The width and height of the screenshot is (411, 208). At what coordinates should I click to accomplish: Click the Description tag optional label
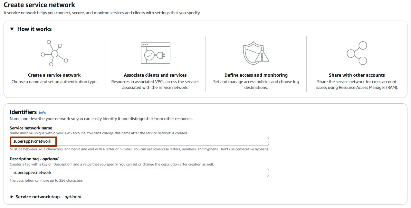[34, 159]
